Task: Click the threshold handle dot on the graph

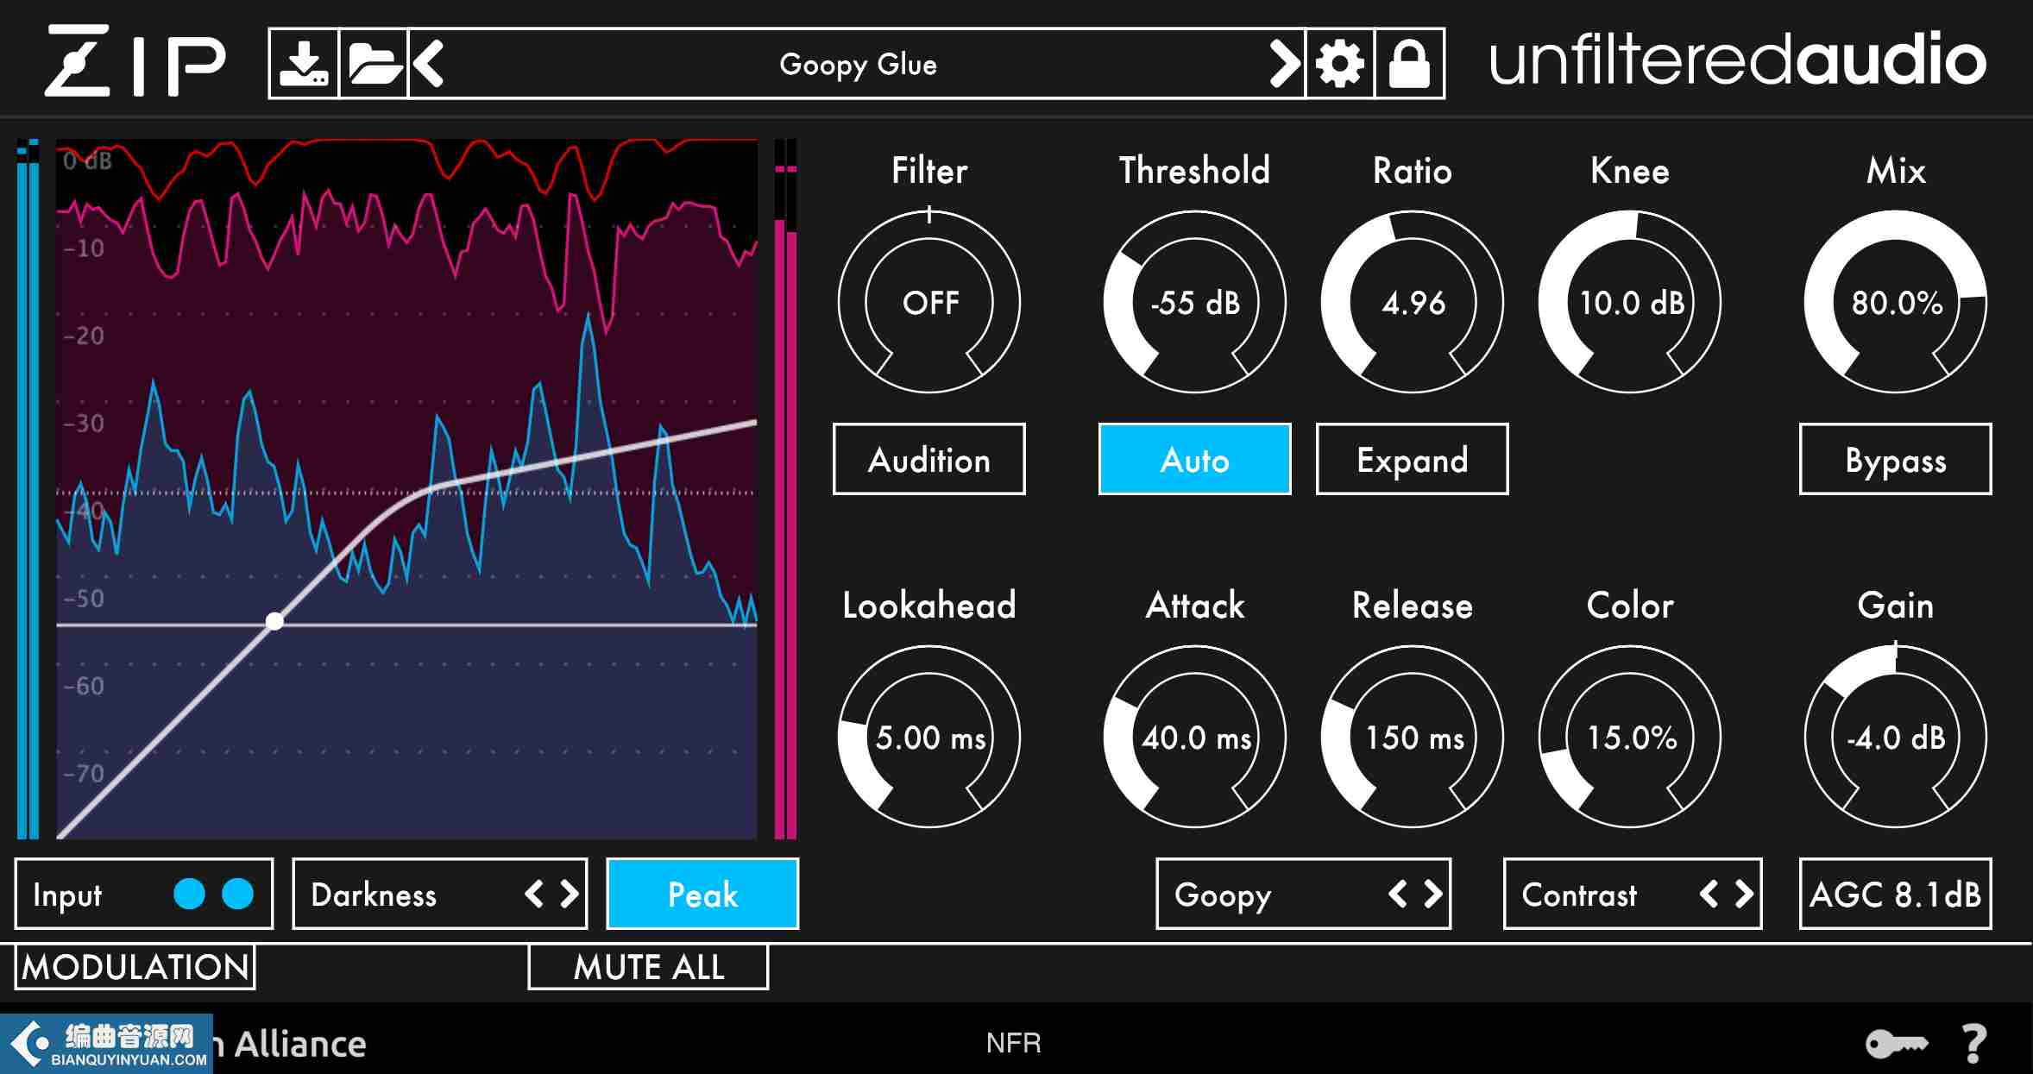Action: 274,621
